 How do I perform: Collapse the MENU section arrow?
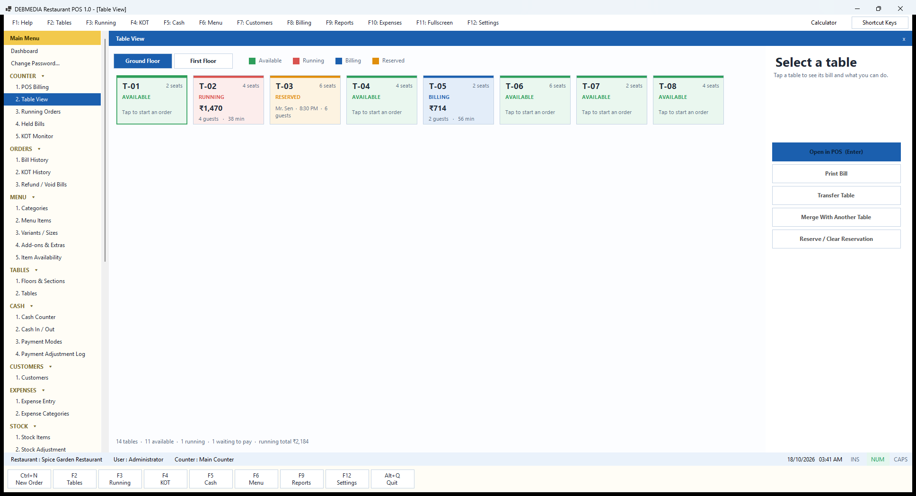34,197
